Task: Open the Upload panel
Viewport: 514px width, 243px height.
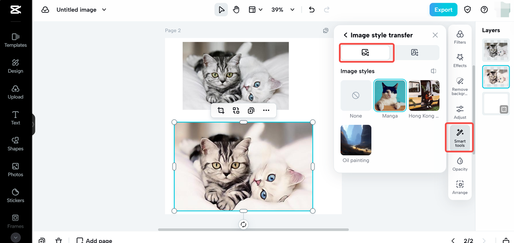Action: pos(16,92)
